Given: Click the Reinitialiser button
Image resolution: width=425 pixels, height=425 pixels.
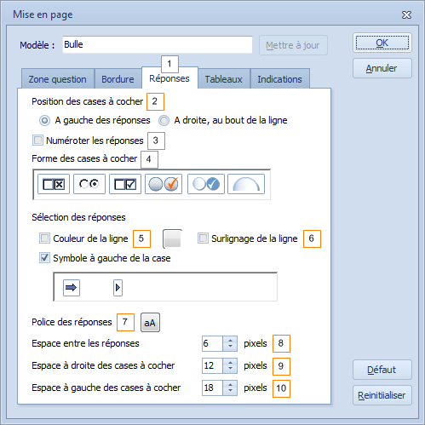Looking at the screenshot, I should pyautogui.click(x=382, y=395).
